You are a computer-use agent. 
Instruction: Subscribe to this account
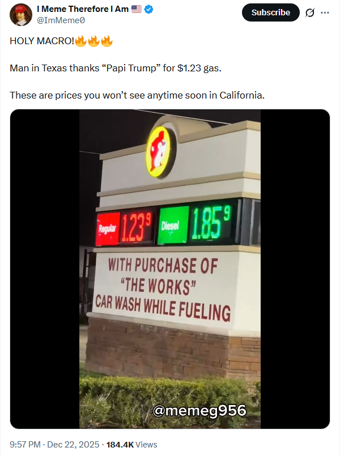tap(270, 12)
